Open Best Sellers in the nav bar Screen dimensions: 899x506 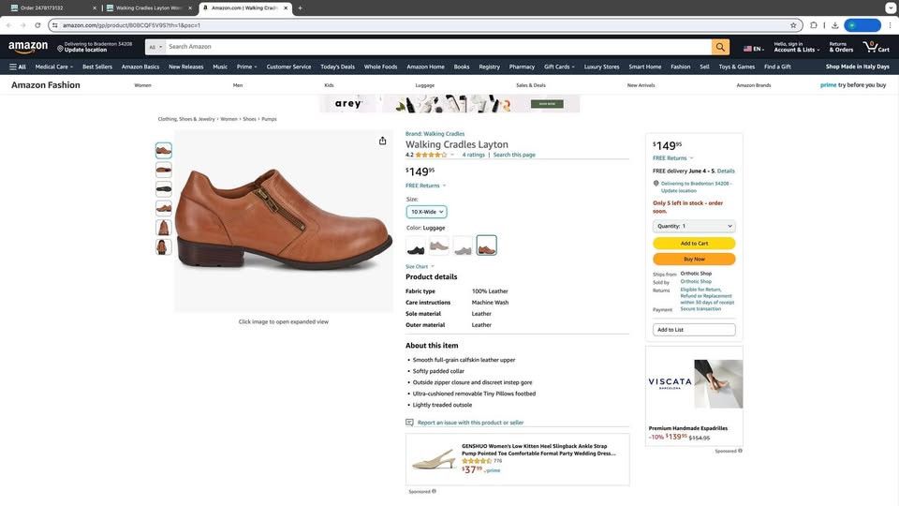point(96,67)
